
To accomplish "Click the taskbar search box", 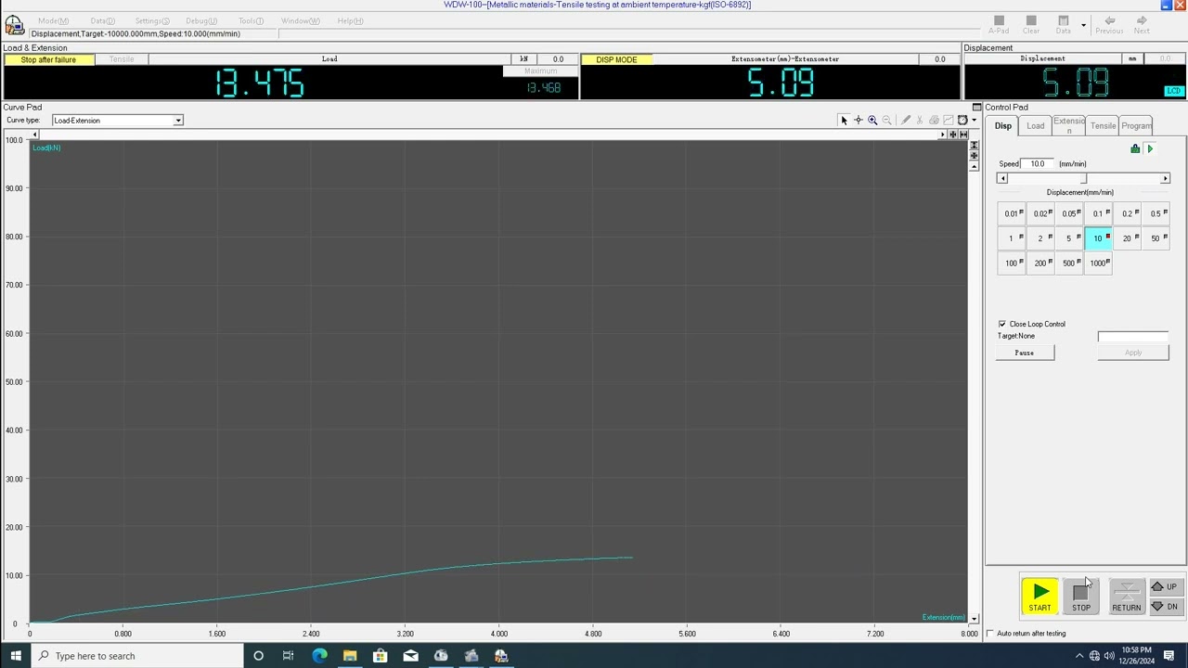I will [x=138, y=656].
